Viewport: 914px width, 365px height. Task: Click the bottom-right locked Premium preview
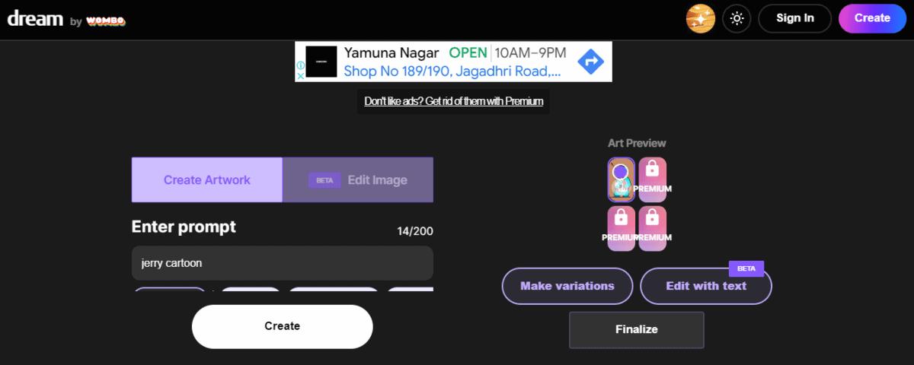coord(653,228)
